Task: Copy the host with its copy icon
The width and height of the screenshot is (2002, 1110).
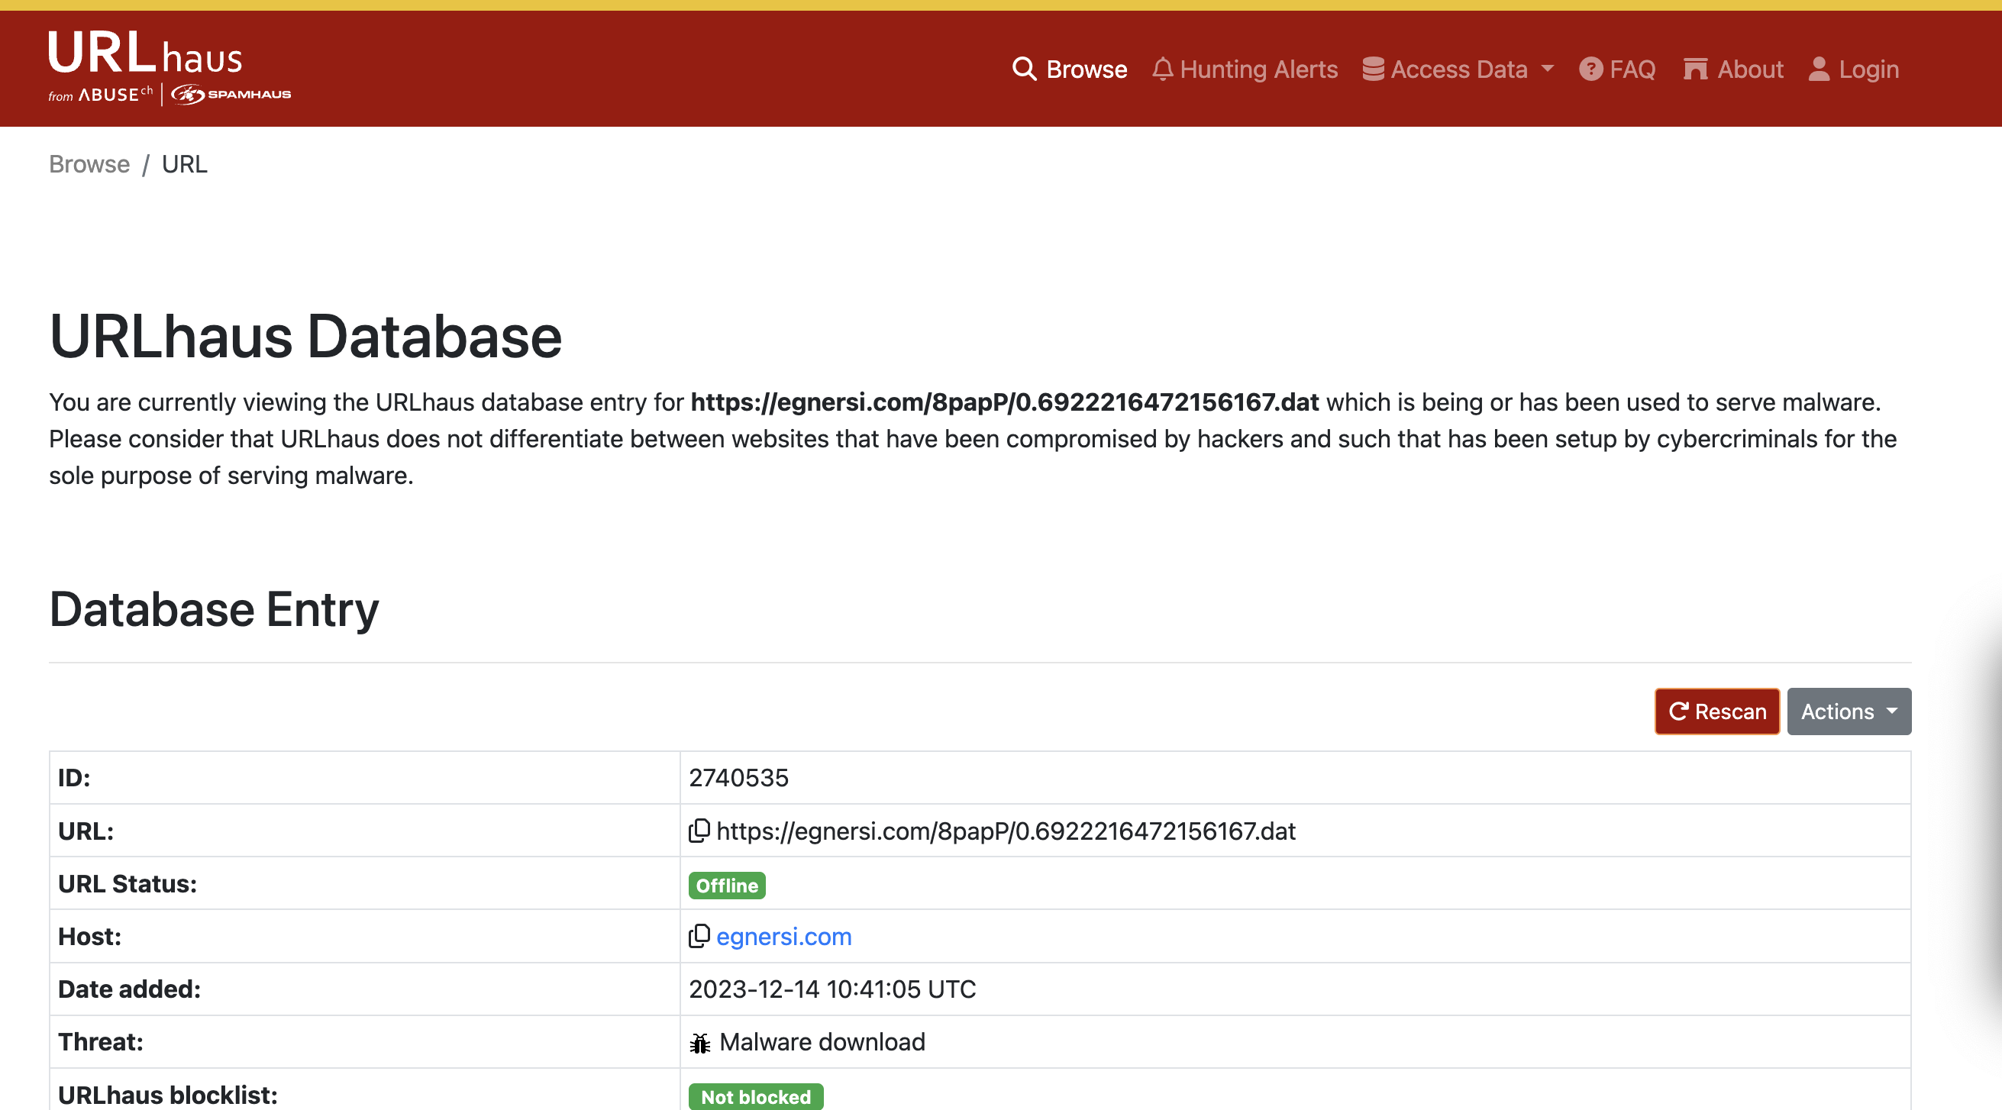Action: coord(699,936)
